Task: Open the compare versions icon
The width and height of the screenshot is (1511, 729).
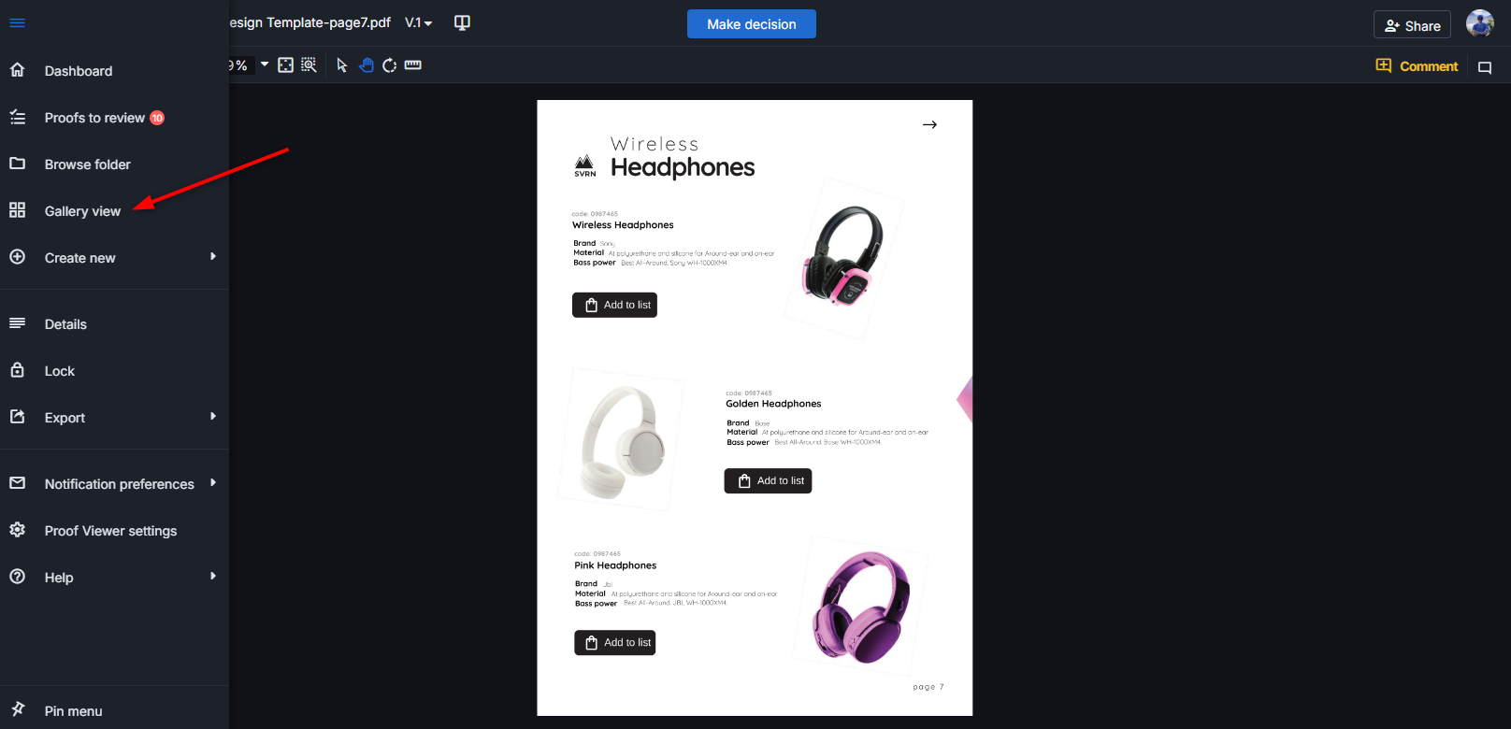Action: (x=462, y=22)
